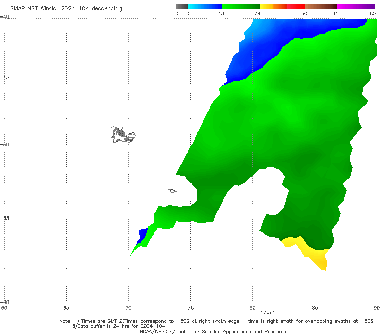
Task: Click the swath time label '23:52'
Action: point(268,313)
